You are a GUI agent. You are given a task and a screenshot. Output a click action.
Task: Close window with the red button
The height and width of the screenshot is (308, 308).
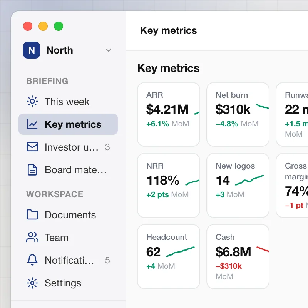click(x=28, y=26)
